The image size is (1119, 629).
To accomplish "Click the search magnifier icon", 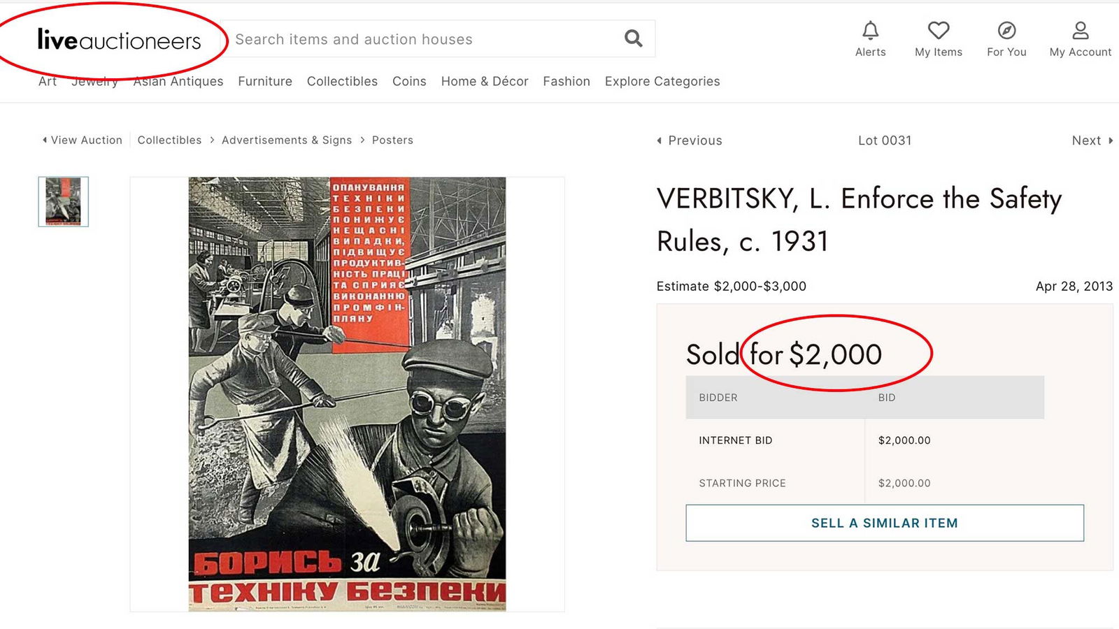I will point(633,38).
